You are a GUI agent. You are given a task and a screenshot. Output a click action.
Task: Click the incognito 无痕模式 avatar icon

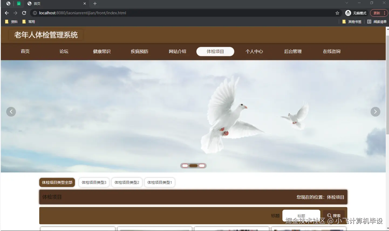[348, 13]
